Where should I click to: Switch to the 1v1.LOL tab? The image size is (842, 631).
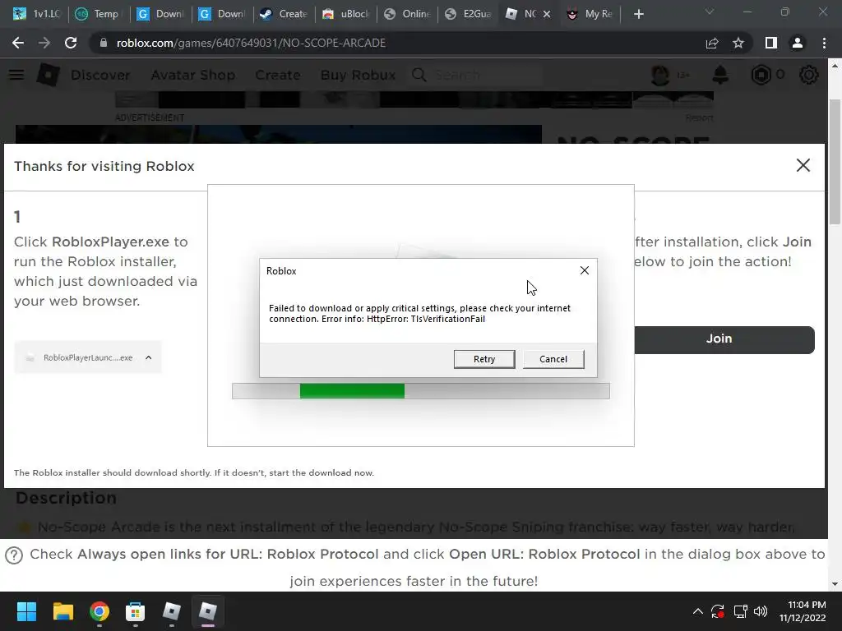(x=36, y=14)
